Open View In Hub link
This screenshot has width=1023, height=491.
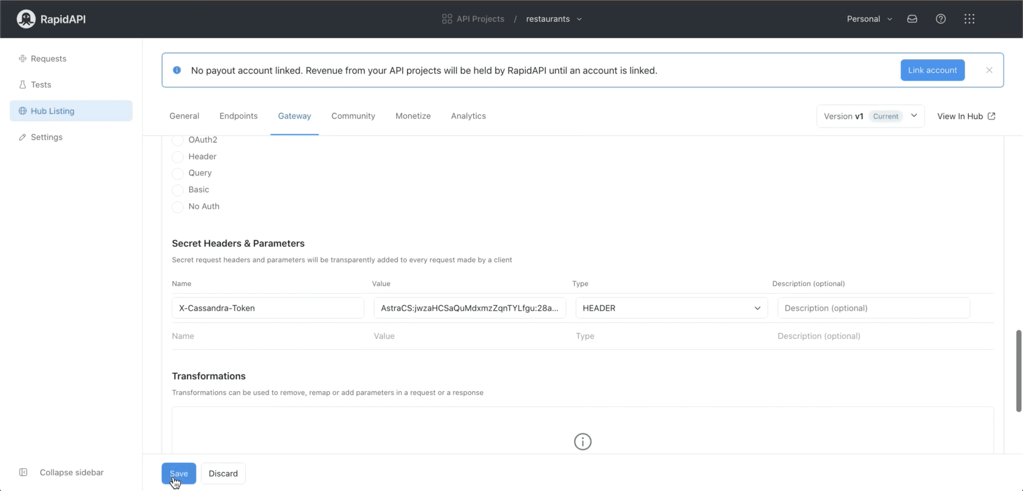tap(966, 116)
